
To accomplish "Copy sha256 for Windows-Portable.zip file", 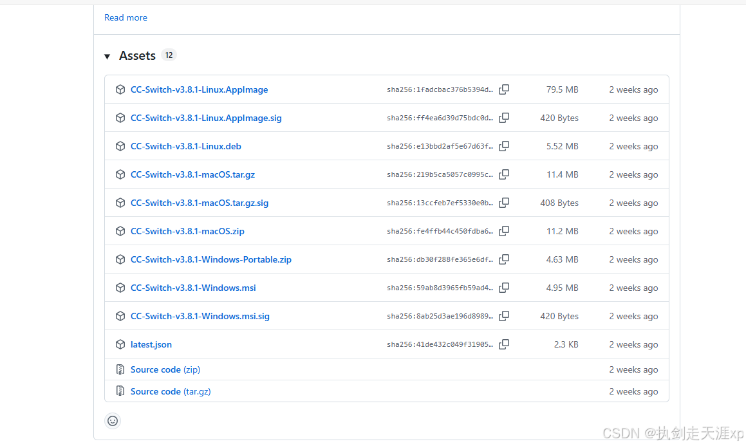I will [504, 259].
